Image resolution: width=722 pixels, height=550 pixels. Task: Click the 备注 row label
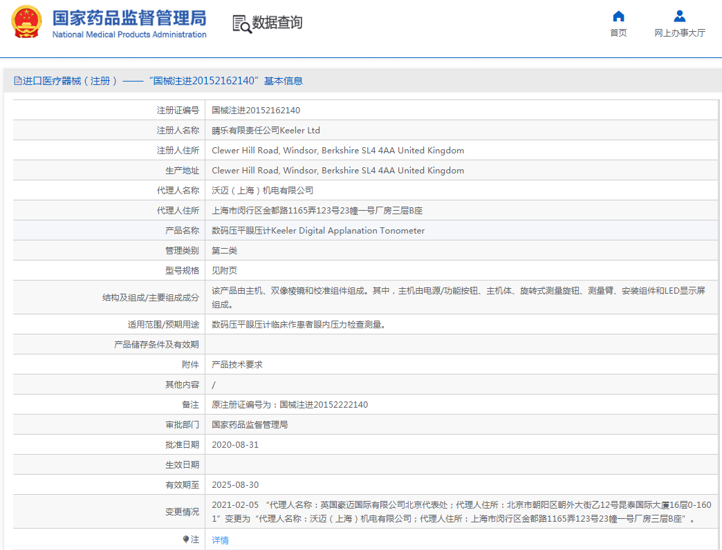(191, 405)
